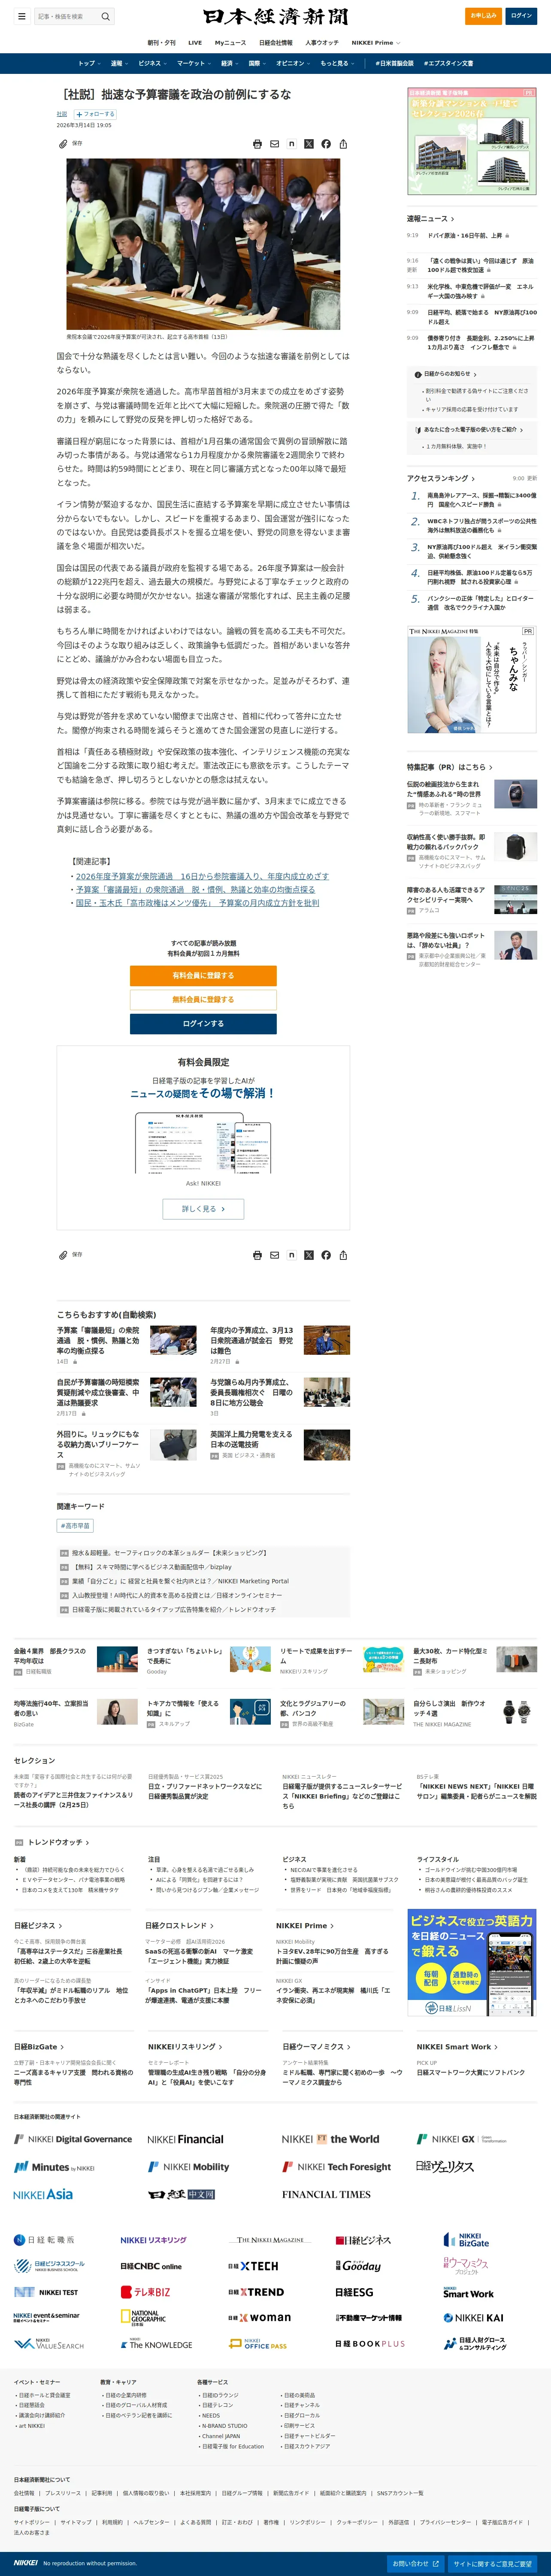
Task: Click the header ログイン button
Action: point(521,16)
